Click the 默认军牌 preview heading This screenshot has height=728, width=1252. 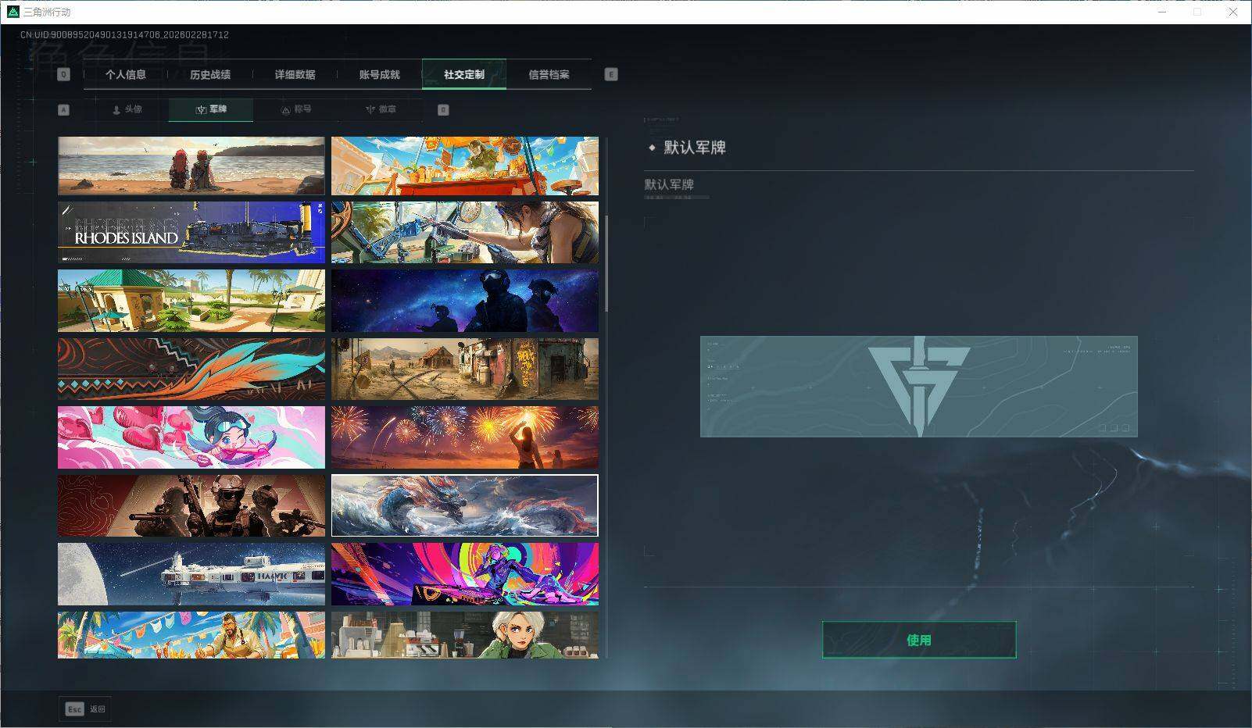695,148
